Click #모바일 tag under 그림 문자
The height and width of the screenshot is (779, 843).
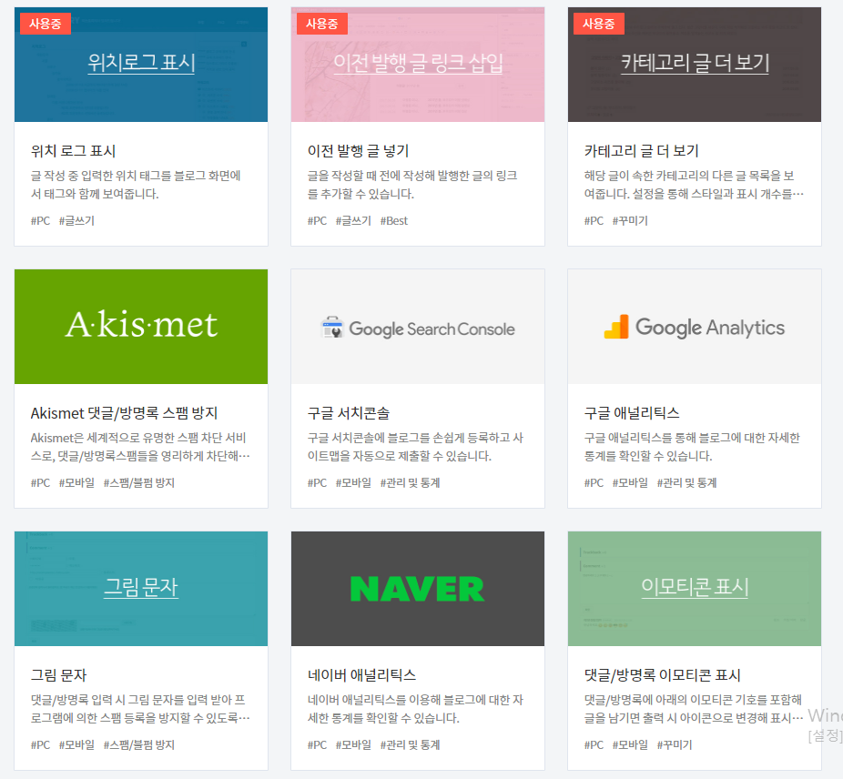76,745
